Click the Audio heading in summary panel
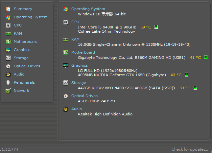The height and width of the screenshot is (153, 212). tap(77, 109)
